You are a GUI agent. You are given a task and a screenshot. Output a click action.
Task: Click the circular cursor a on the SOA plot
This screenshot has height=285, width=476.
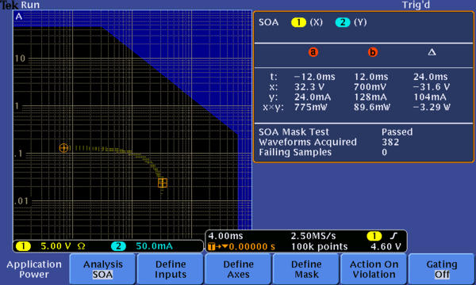[x=63, y=148]
